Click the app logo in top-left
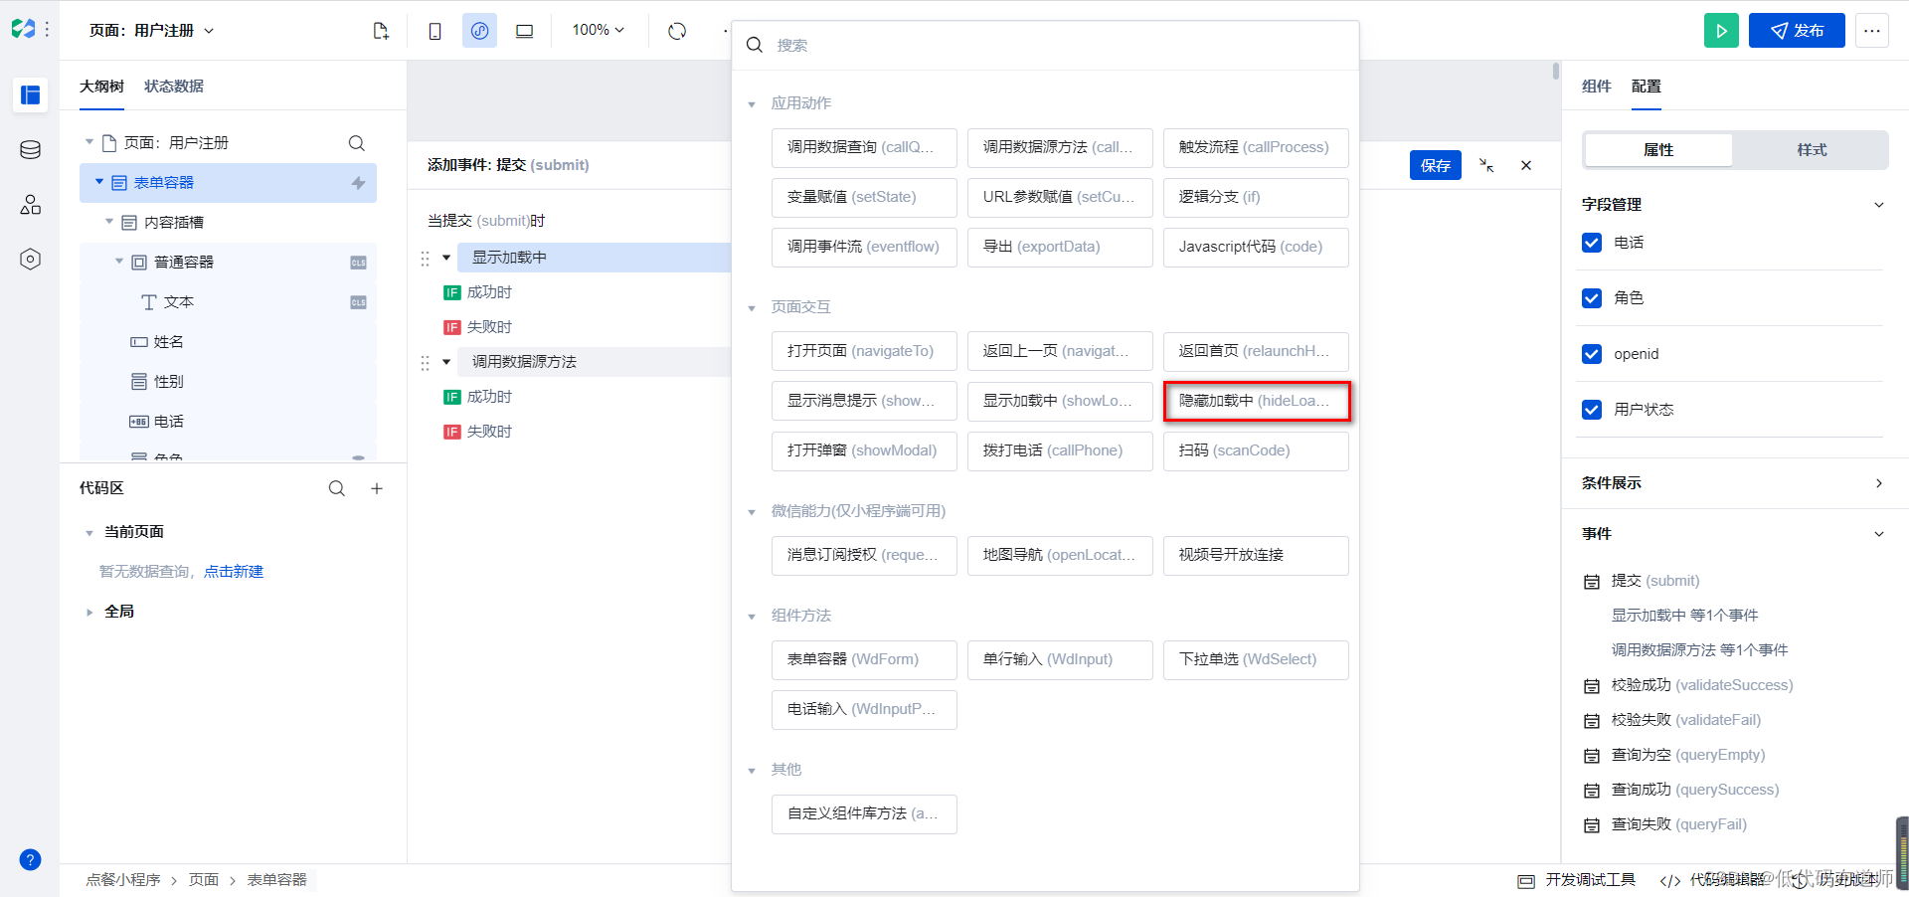 [23, 29]
